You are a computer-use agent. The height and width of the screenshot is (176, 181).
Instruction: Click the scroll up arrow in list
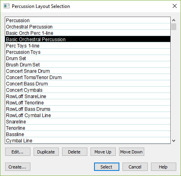click(x=174, y=20)
